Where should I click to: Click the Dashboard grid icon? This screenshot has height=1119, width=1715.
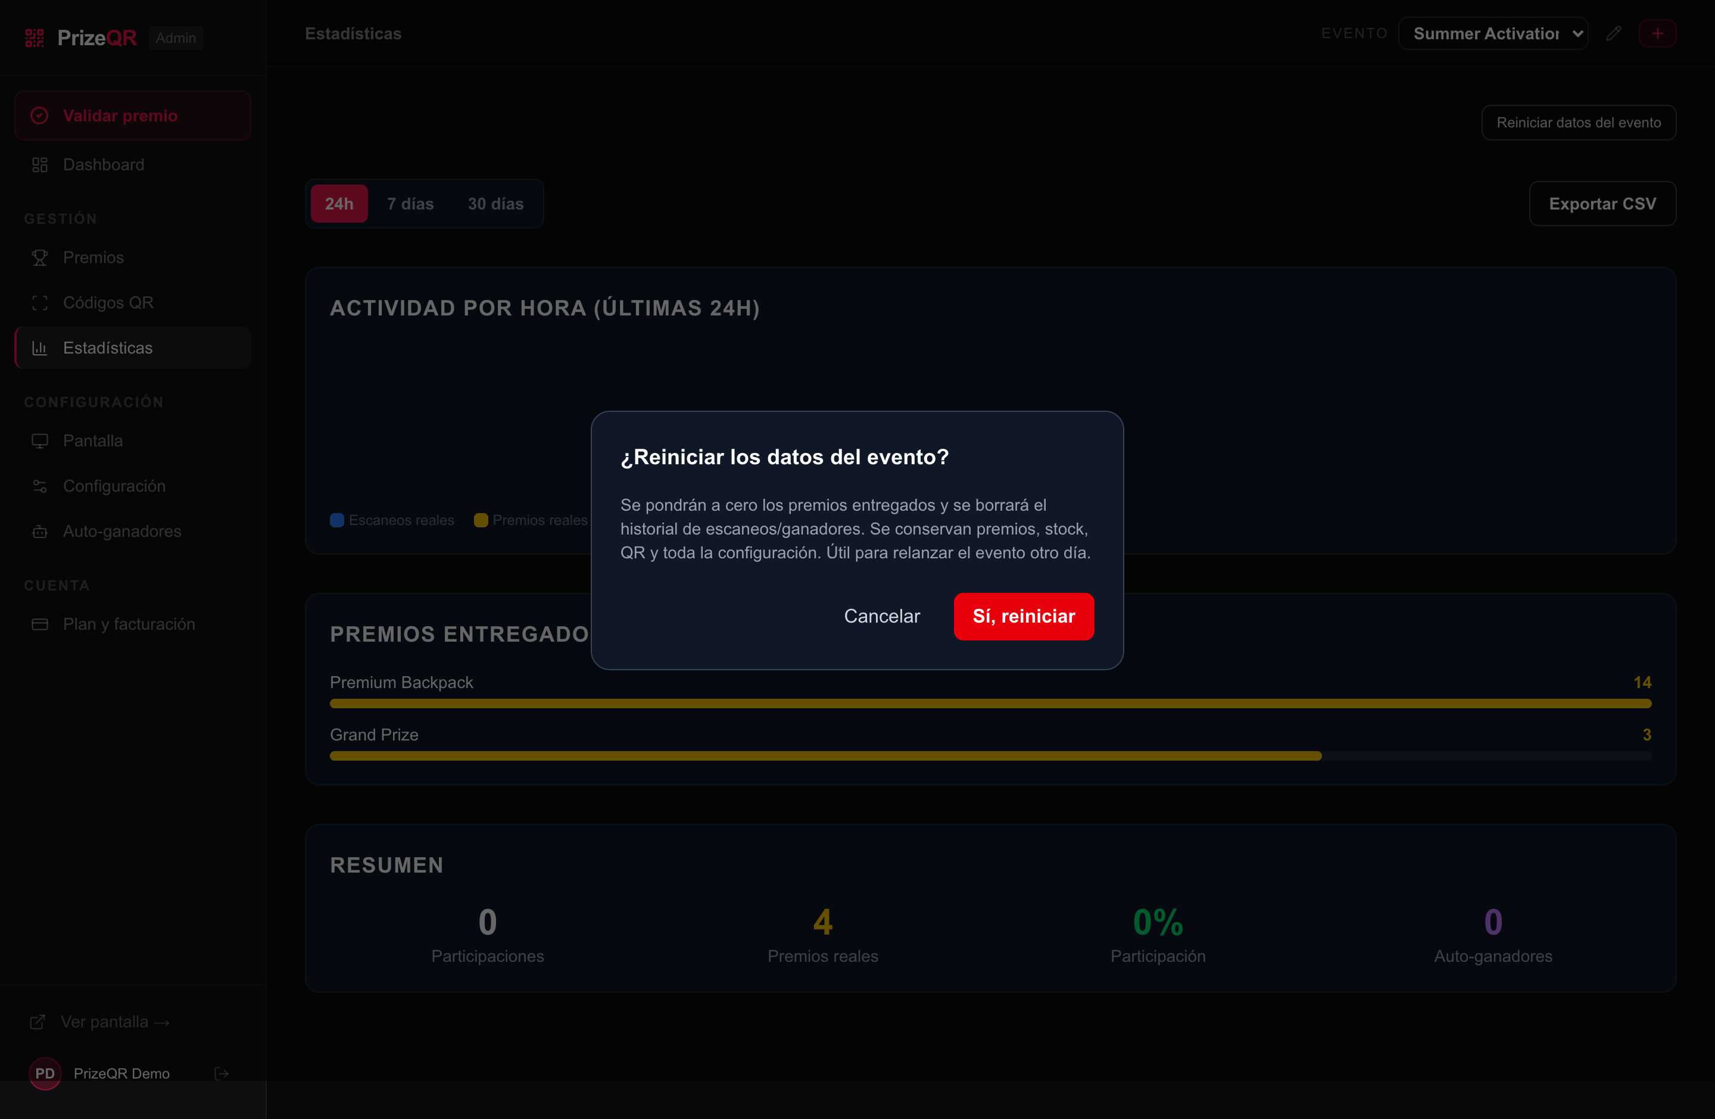pyautogui.click(x=40, y=165)
